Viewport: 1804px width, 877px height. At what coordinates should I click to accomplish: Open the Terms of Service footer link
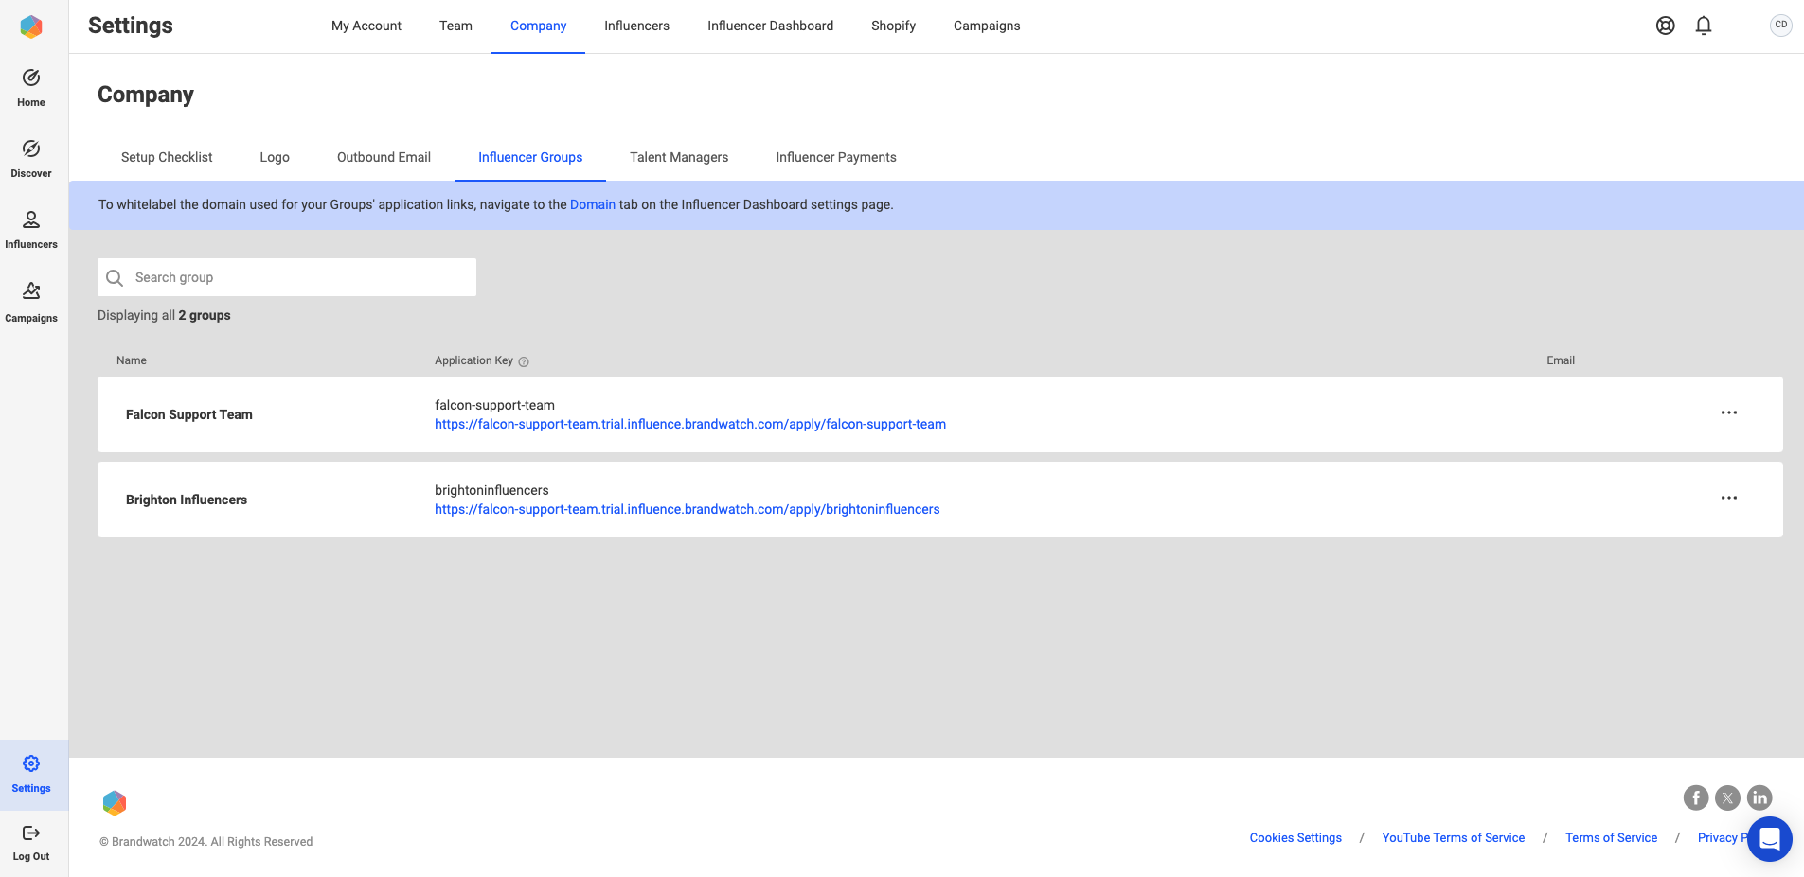click(1611, 838)
